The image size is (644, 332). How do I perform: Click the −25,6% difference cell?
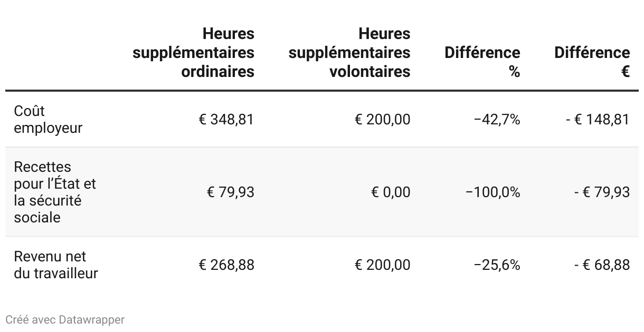pyautogui.click(x=497, y=265)
